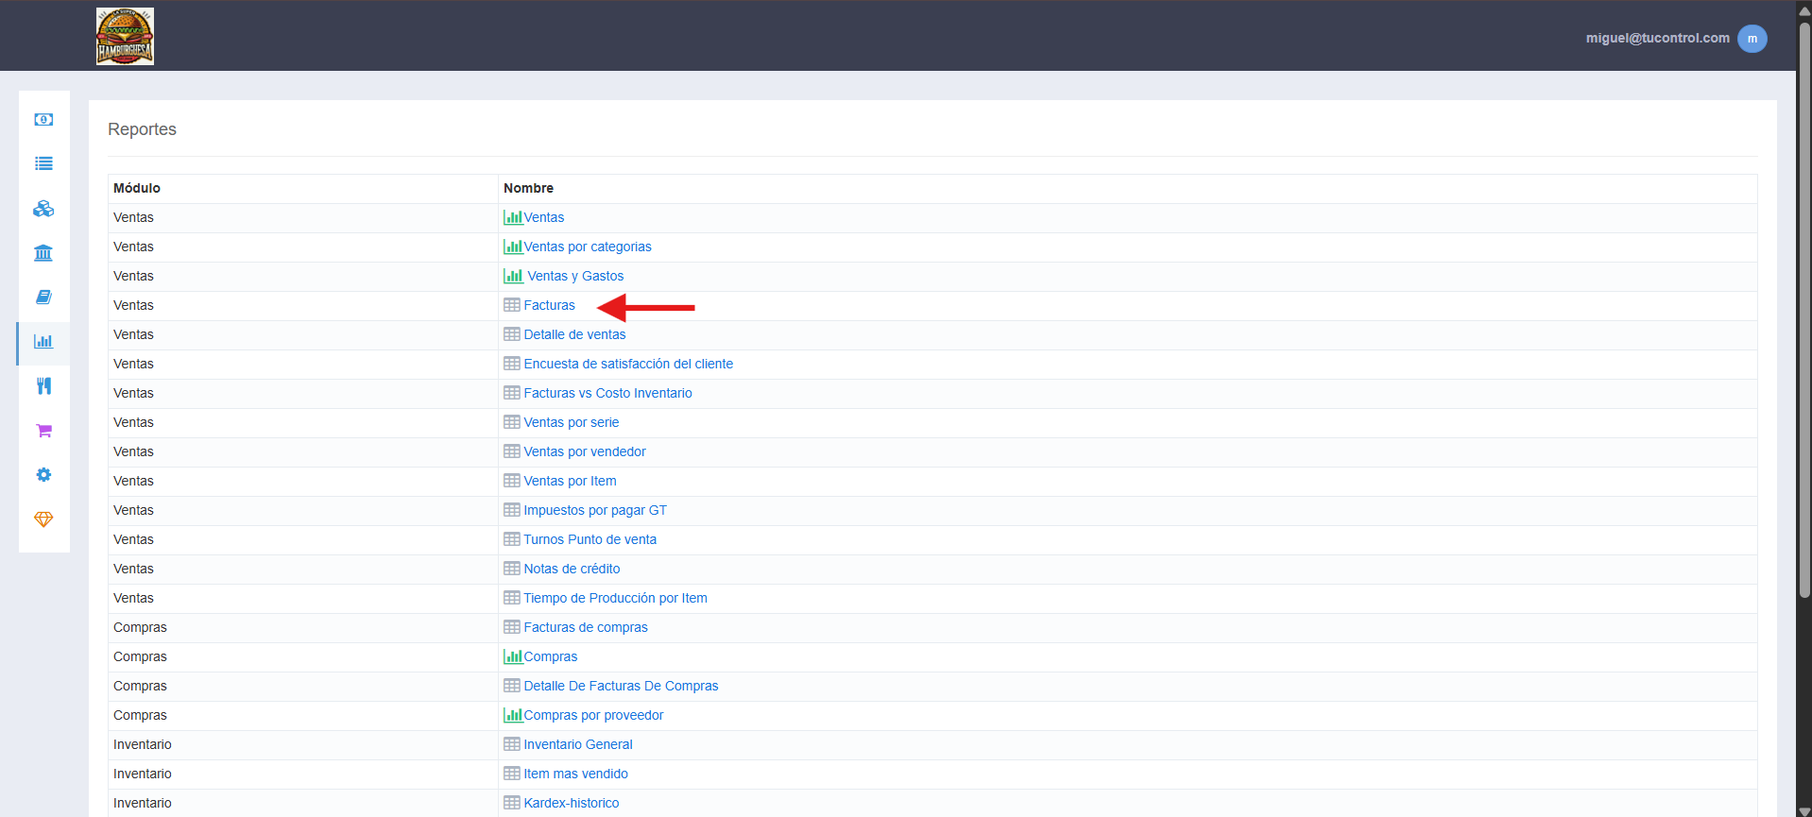The image size is (1812, 817).
Task: Open the inventory boxes sidebar icon
Action: click(43, 208)
